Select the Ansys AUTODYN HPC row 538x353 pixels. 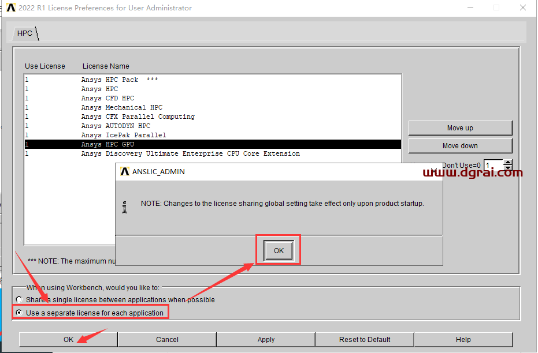click(x=213, y=126)
